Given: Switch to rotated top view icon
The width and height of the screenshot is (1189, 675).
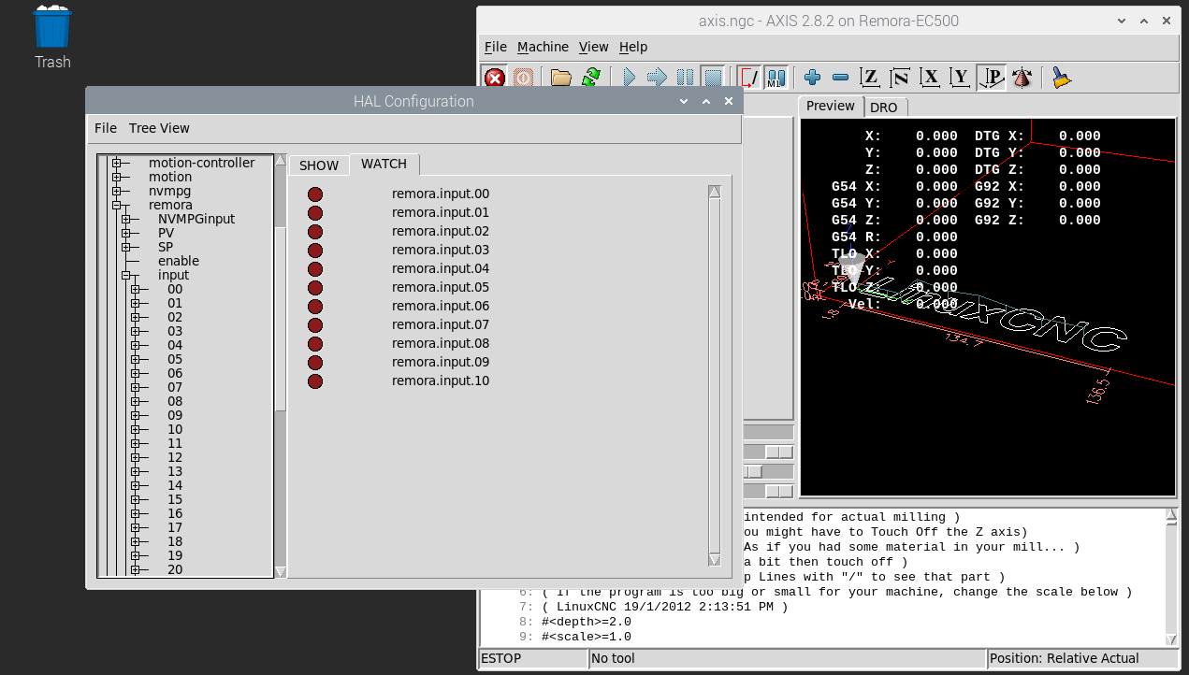Looking at the screenshot, I should tap(900, 78).
